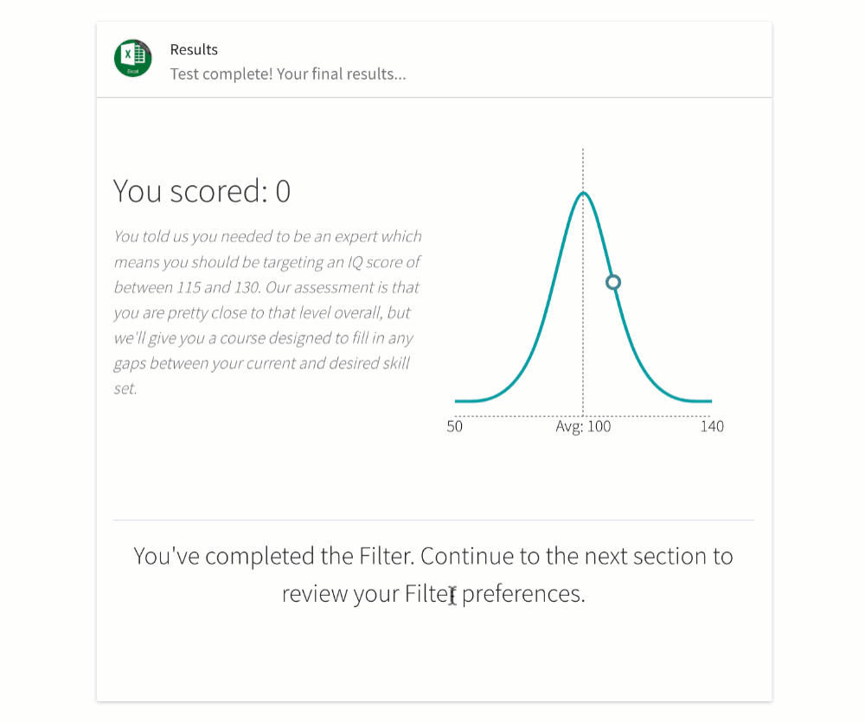
Task: Click the divider line above the completion message
Action: point(433,520)
